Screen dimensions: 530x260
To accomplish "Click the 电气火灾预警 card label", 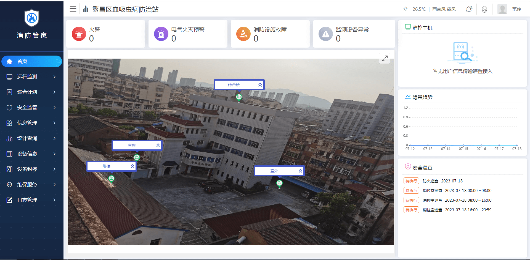I will [188, 29].
